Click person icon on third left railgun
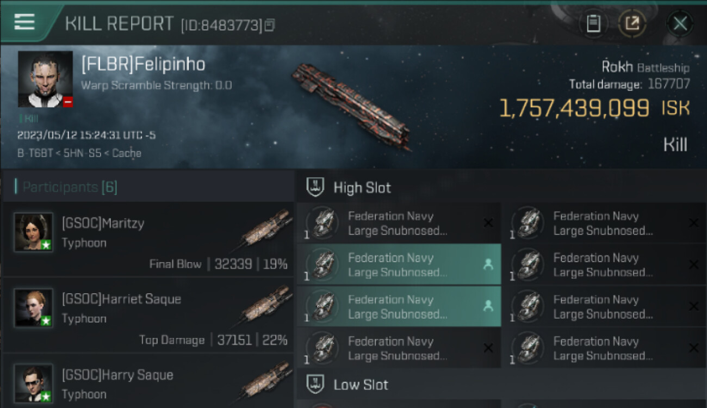Image resolution: width=707 pixels, height=408 pixels. 488,306
